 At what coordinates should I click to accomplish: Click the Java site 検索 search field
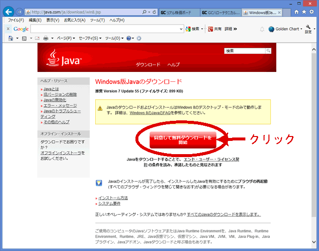click(245, 51)
